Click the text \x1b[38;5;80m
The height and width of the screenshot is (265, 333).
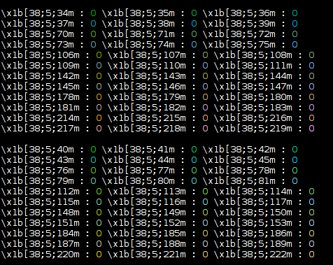point(139,181)
